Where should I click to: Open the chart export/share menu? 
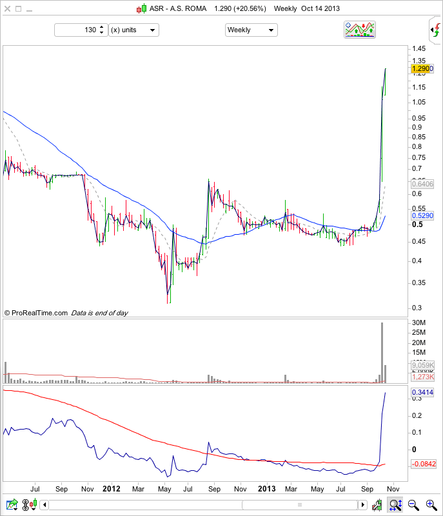point(12,504)
